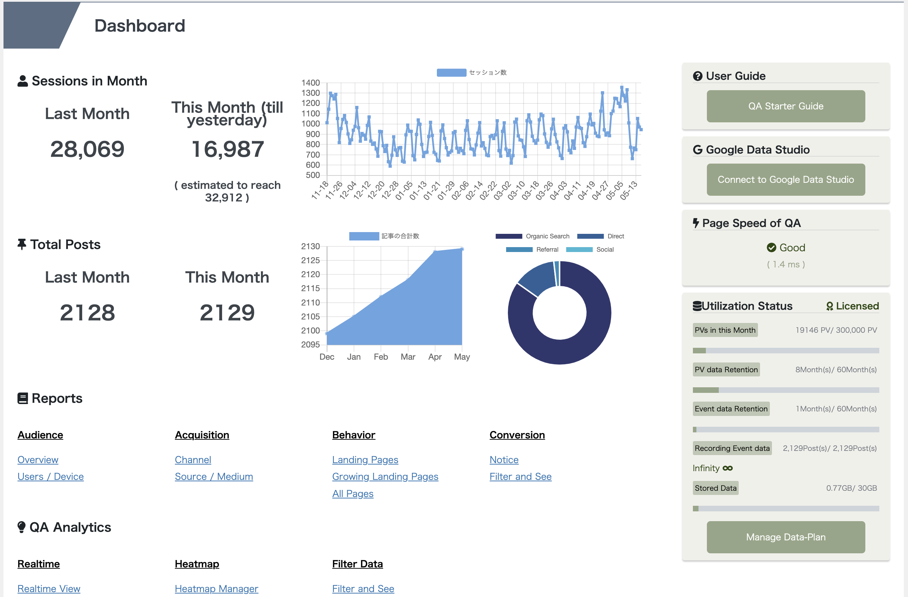This screenshot has height=597, width=908.
Task: Click the Sessions in Month person icon
Action: point(22,81)
